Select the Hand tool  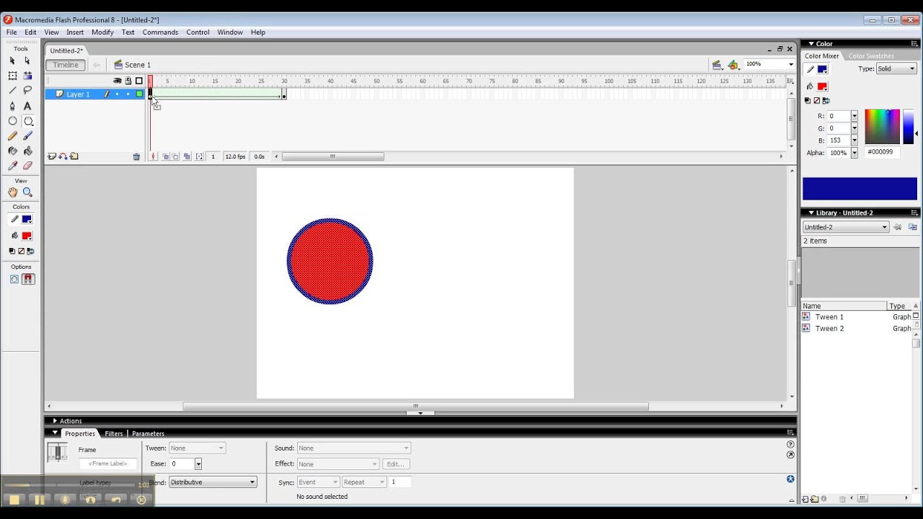12,192
